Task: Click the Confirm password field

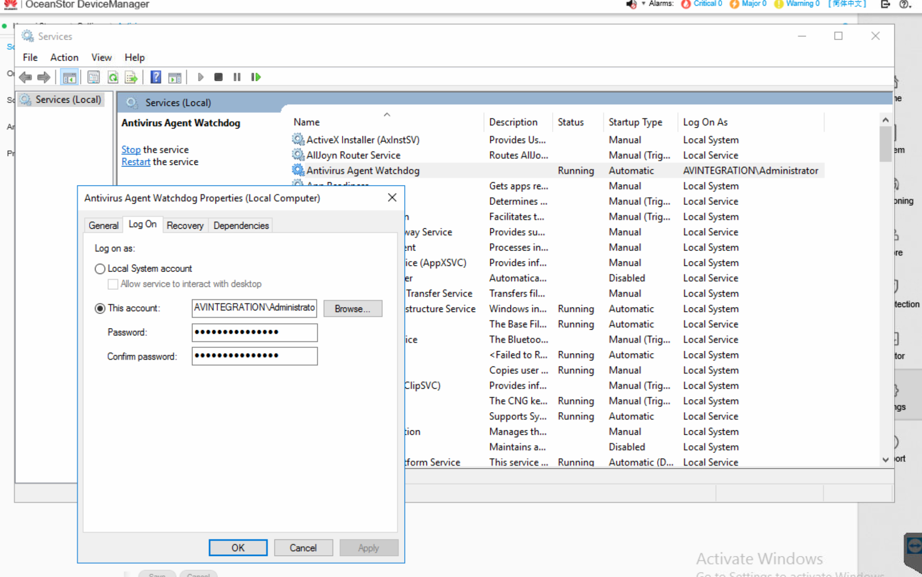Action: tap(255, 356)
